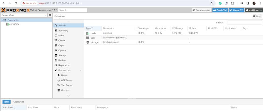Open the browser Extensions puzzle icon
The height and width of the screenshot is (111, 263).
coord(232,3)
